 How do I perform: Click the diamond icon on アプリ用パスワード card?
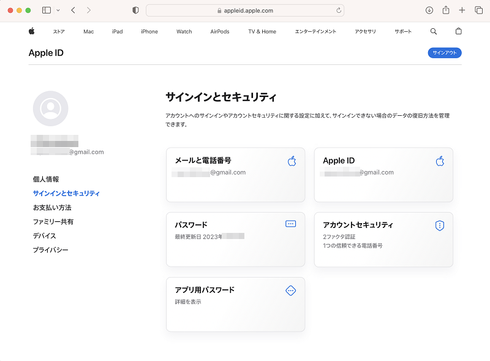point(290,291)
